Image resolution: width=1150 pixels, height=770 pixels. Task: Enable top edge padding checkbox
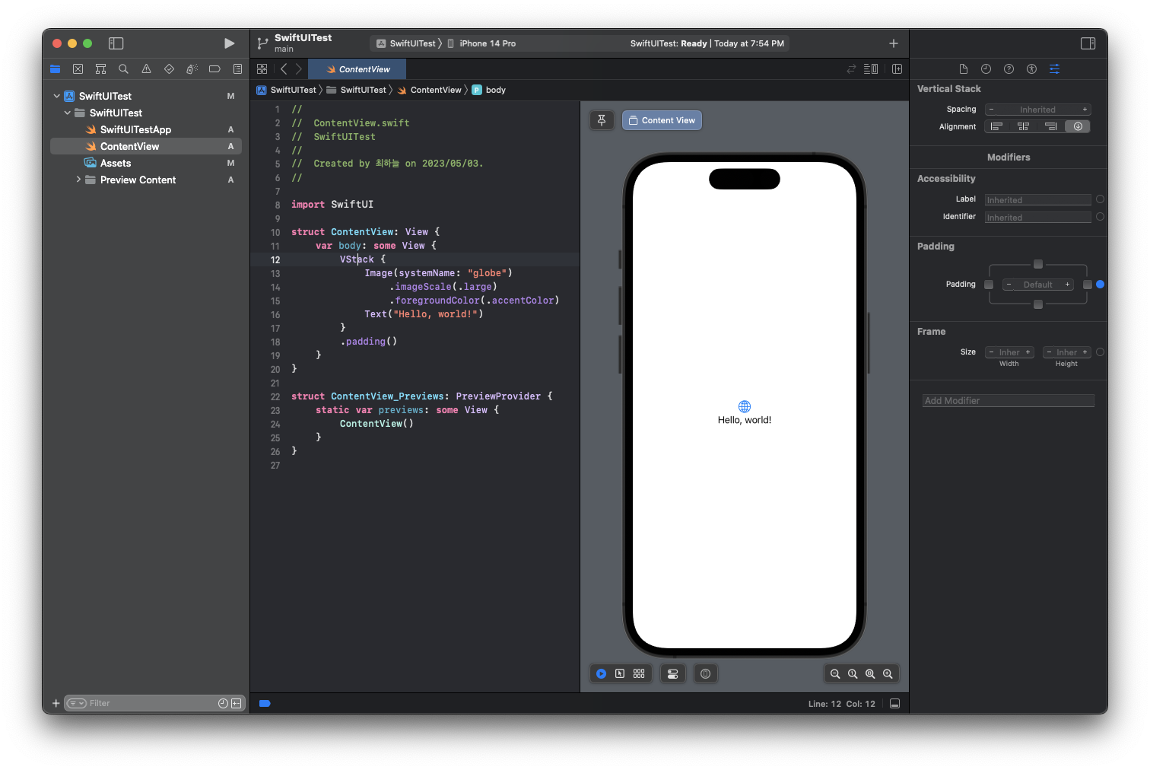[x=1037, y=264]
